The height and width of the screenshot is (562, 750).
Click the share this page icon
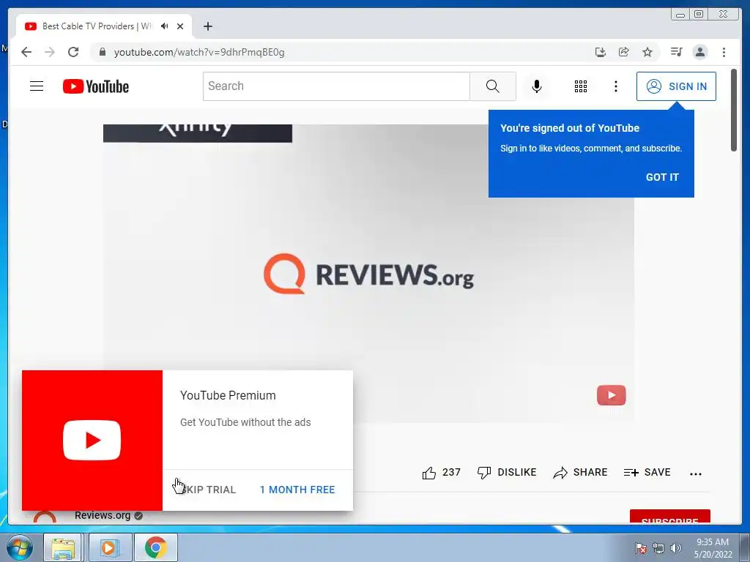tap(624, 52)
